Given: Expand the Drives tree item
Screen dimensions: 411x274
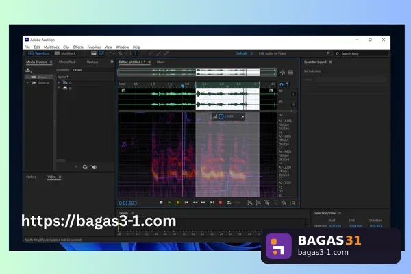Looking at the screenshot, I should pyautogui.click(x=27, y=77).
